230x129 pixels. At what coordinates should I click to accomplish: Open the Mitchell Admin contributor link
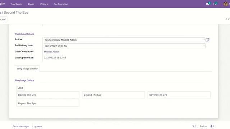(52, 52)
